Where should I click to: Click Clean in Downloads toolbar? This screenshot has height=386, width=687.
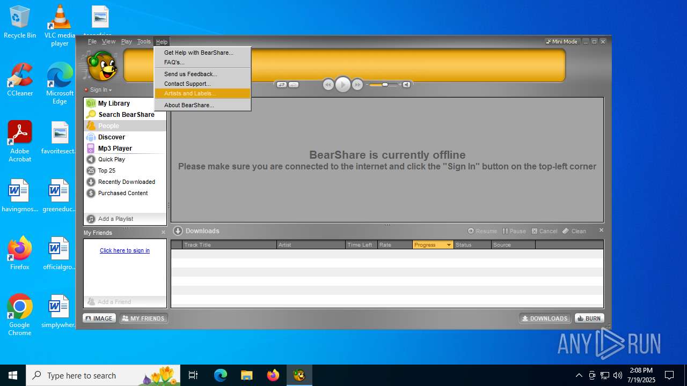pyautogui.click(x=574, y=231)
